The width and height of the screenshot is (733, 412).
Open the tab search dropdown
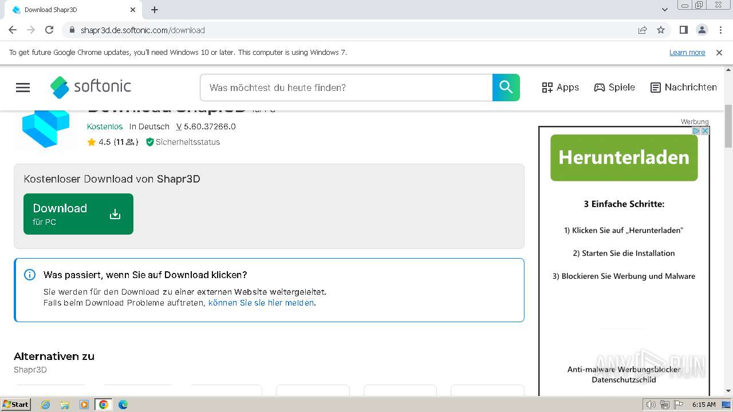(665, 10)
